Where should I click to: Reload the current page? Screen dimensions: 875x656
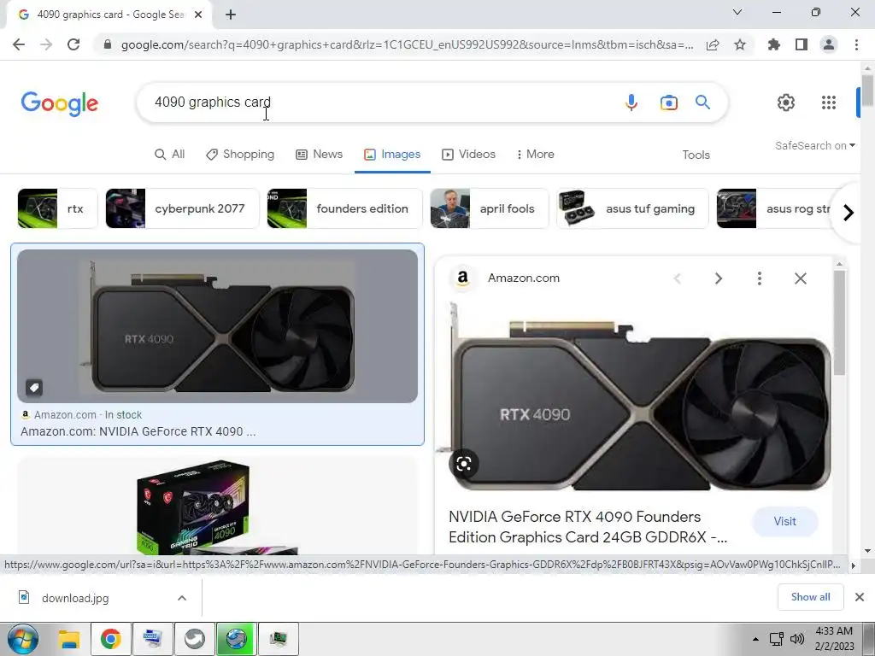point(73,44)
